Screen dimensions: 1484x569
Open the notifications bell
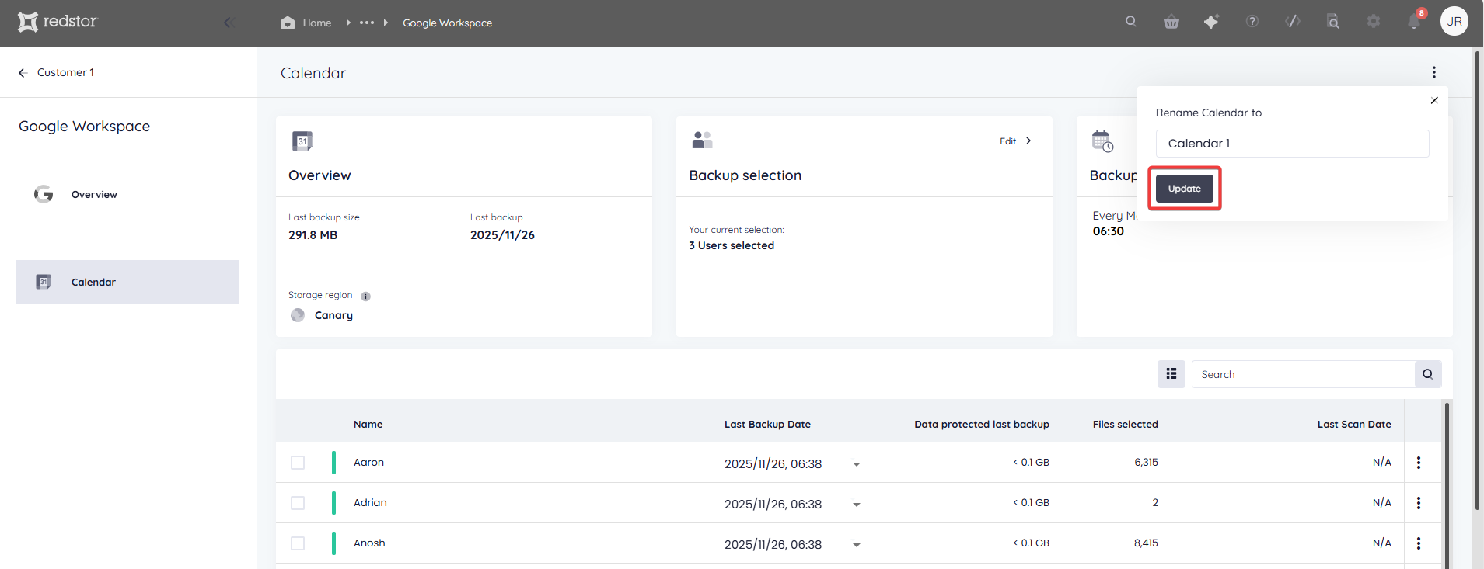point(1414,22)
